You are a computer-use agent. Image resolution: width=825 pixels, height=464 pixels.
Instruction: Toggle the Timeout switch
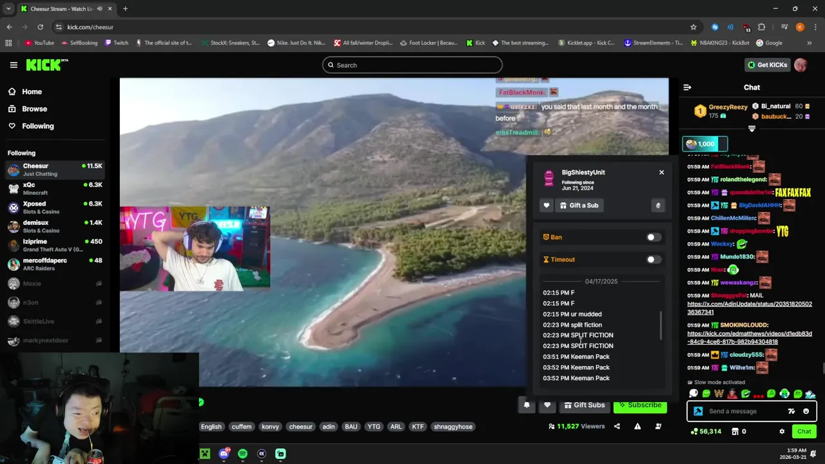652,260
